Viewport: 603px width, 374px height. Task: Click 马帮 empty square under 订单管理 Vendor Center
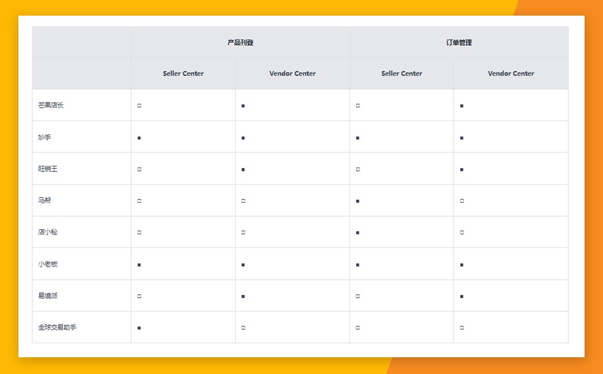462,200
